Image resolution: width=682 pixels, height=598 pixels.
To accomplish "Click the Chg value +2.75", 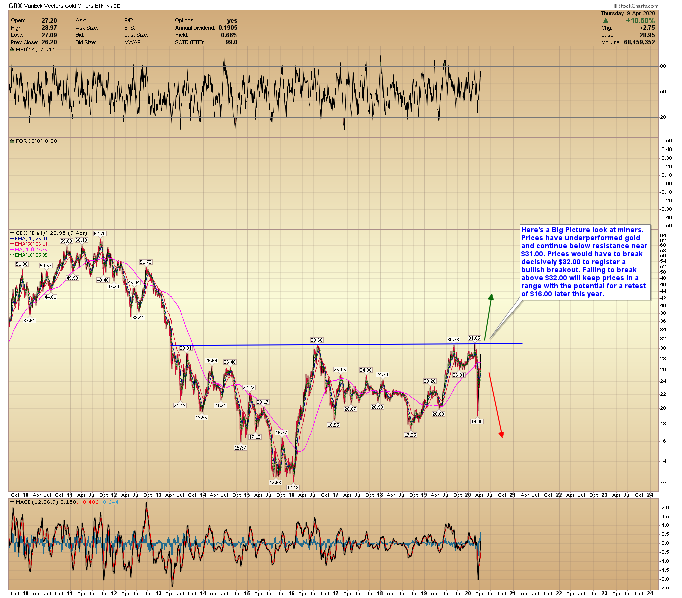I will tap(647, 28).
